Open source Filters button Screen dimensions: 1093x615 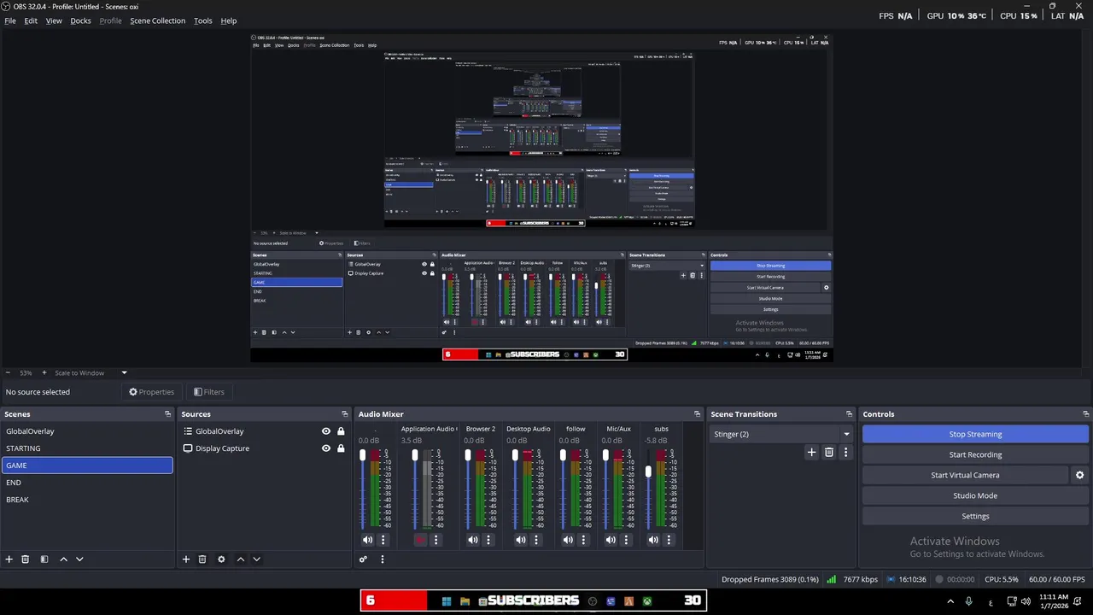click(x=209, y=392)
